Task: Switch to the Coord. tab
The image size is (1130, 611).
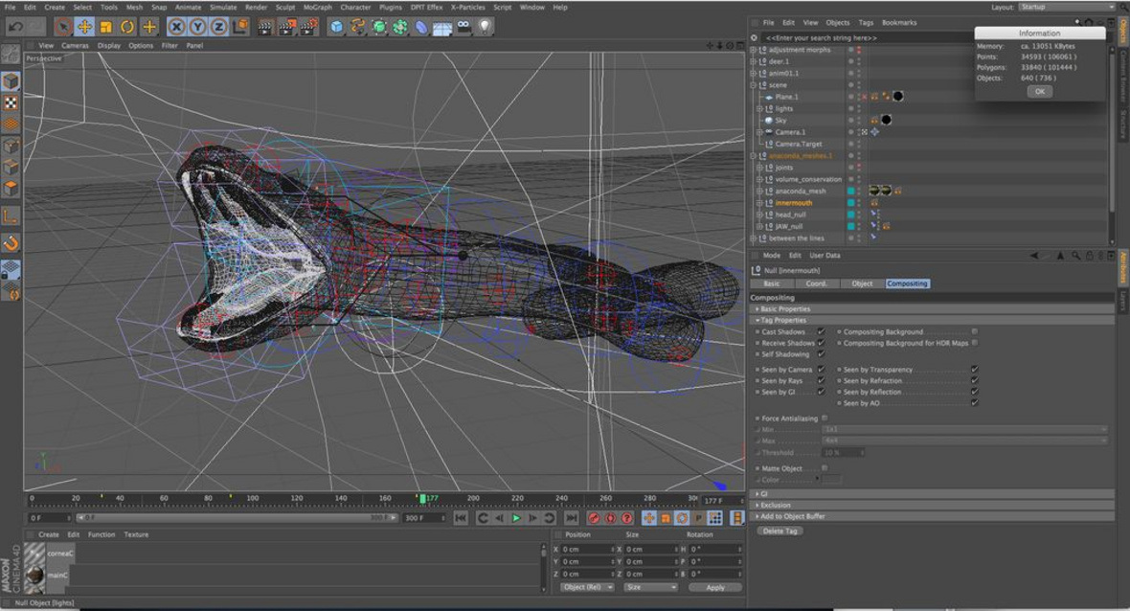Action: [816, 283]
